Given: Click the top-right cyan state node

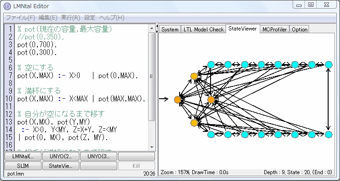Looking at the screenshot, I should coord(329,65).
